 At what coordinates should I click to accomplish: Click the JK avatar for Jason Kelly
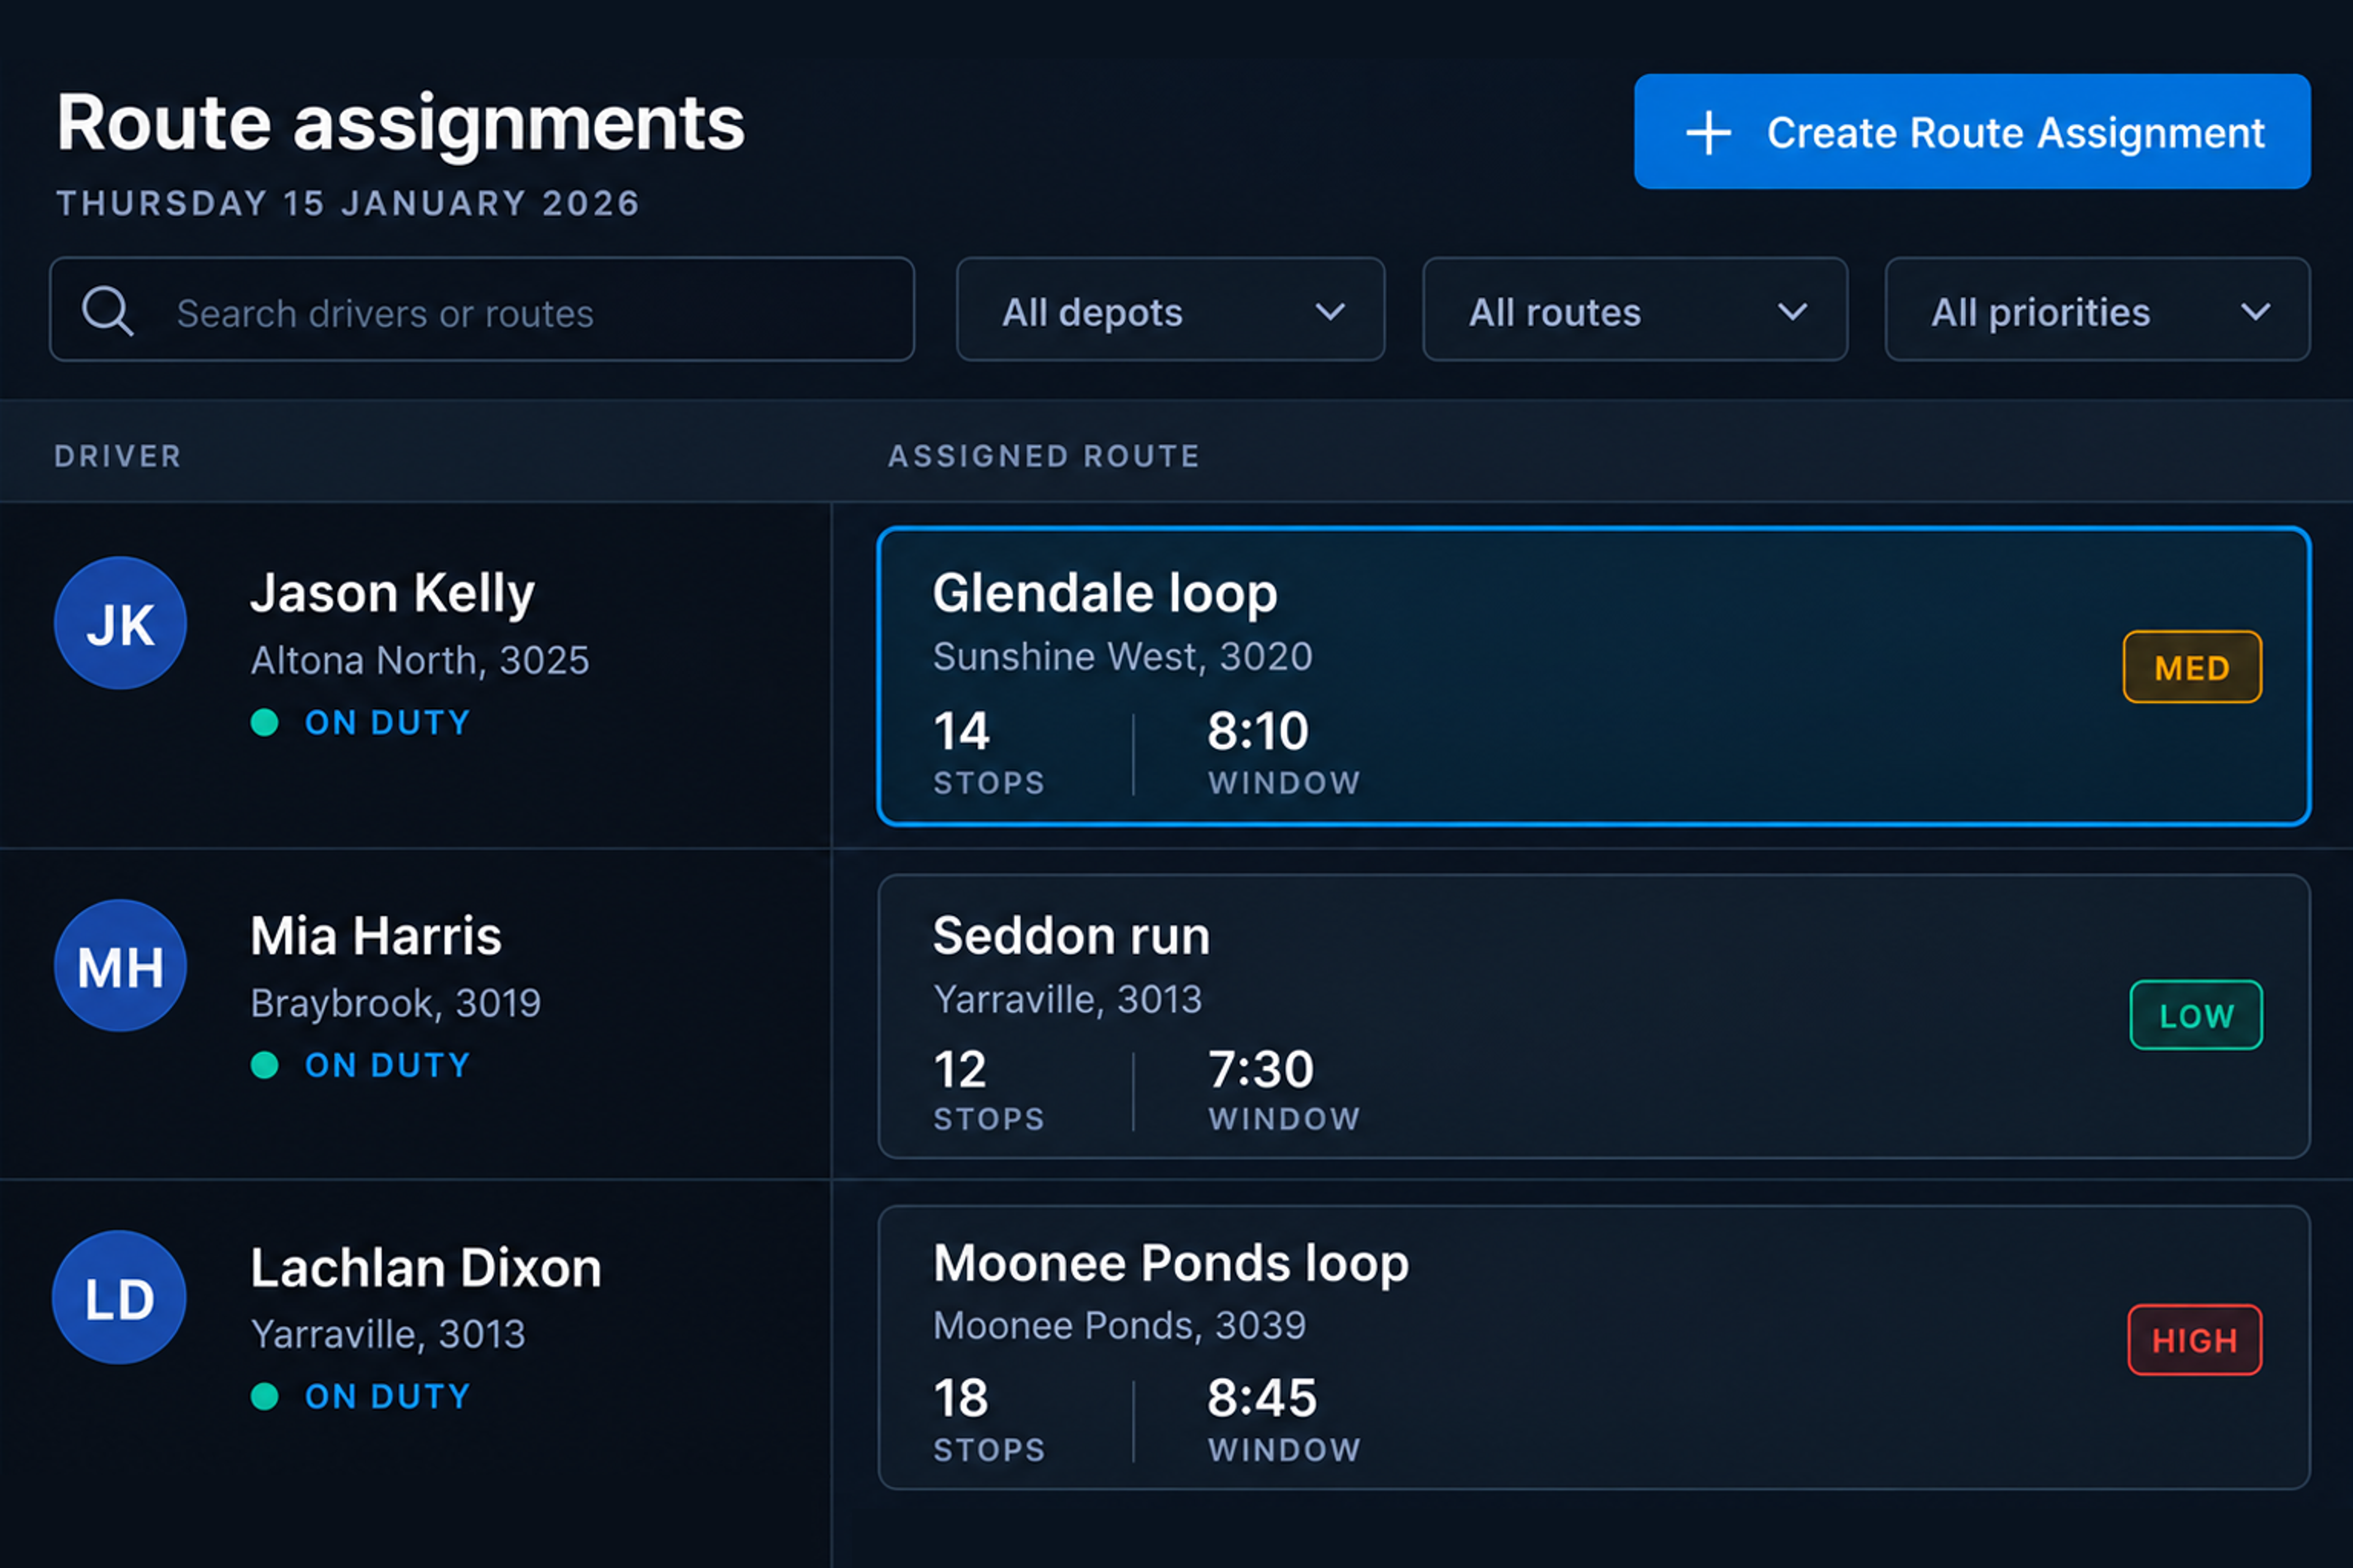tap(120, 623)
